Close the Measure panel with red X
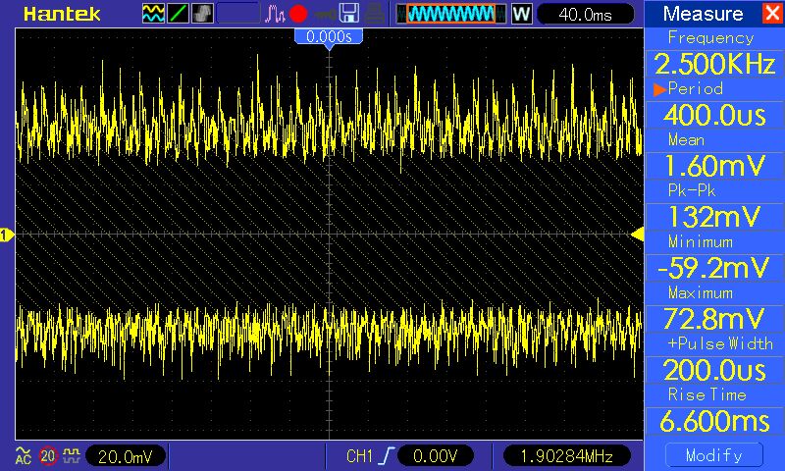Image resolution: width=785 pixels, height=471 pixels. click(x=771, y=13)
